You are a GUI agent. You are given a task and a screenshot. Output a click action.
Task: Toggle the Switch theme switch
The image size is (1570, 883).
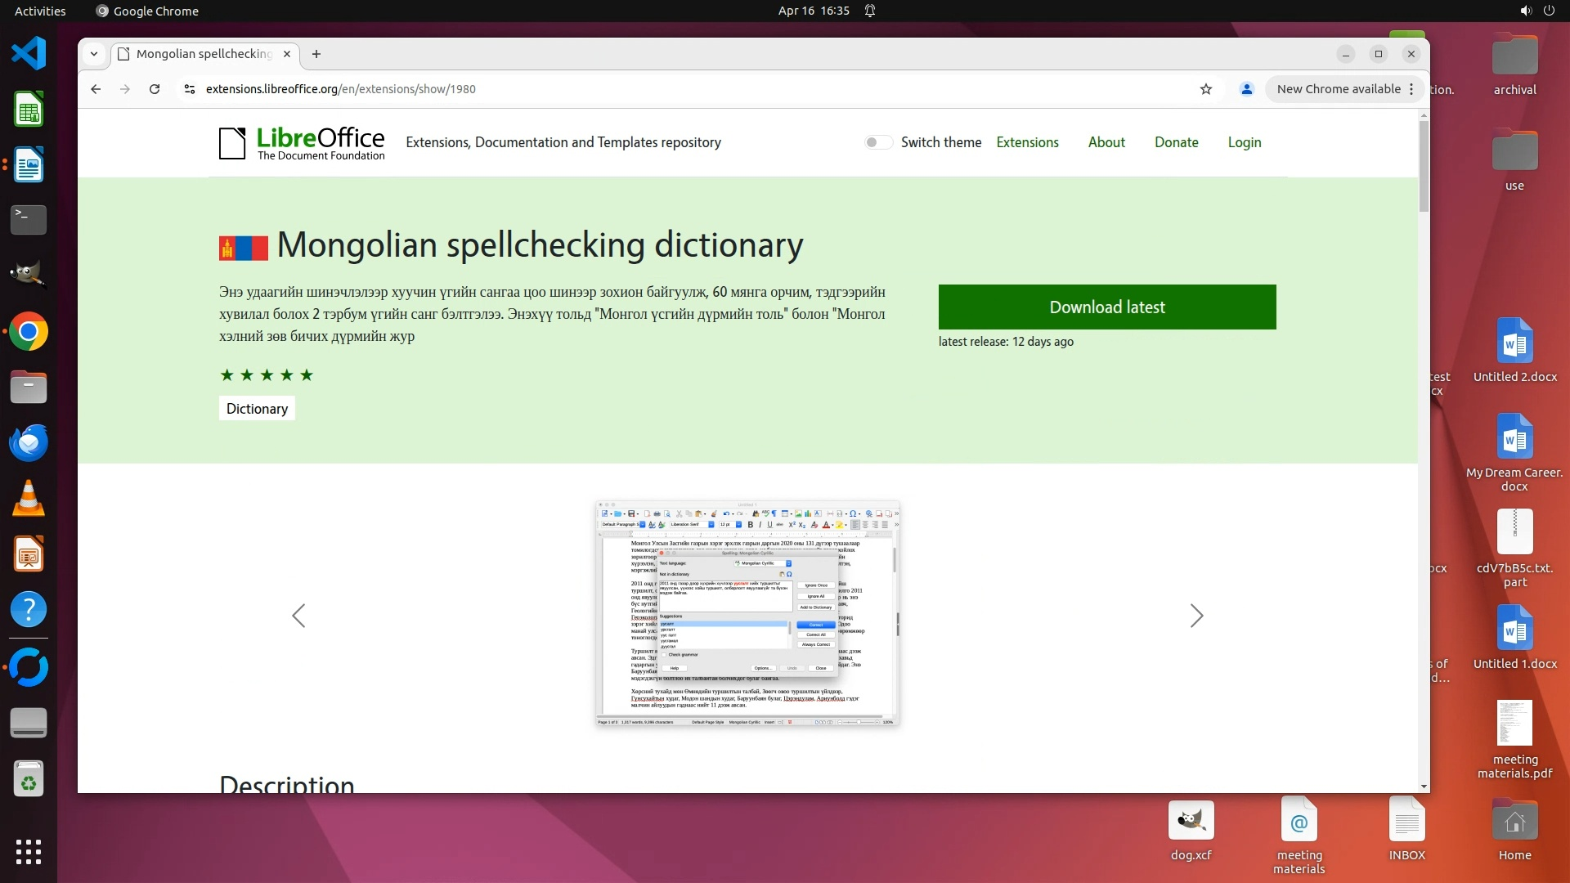click(877, 142)
